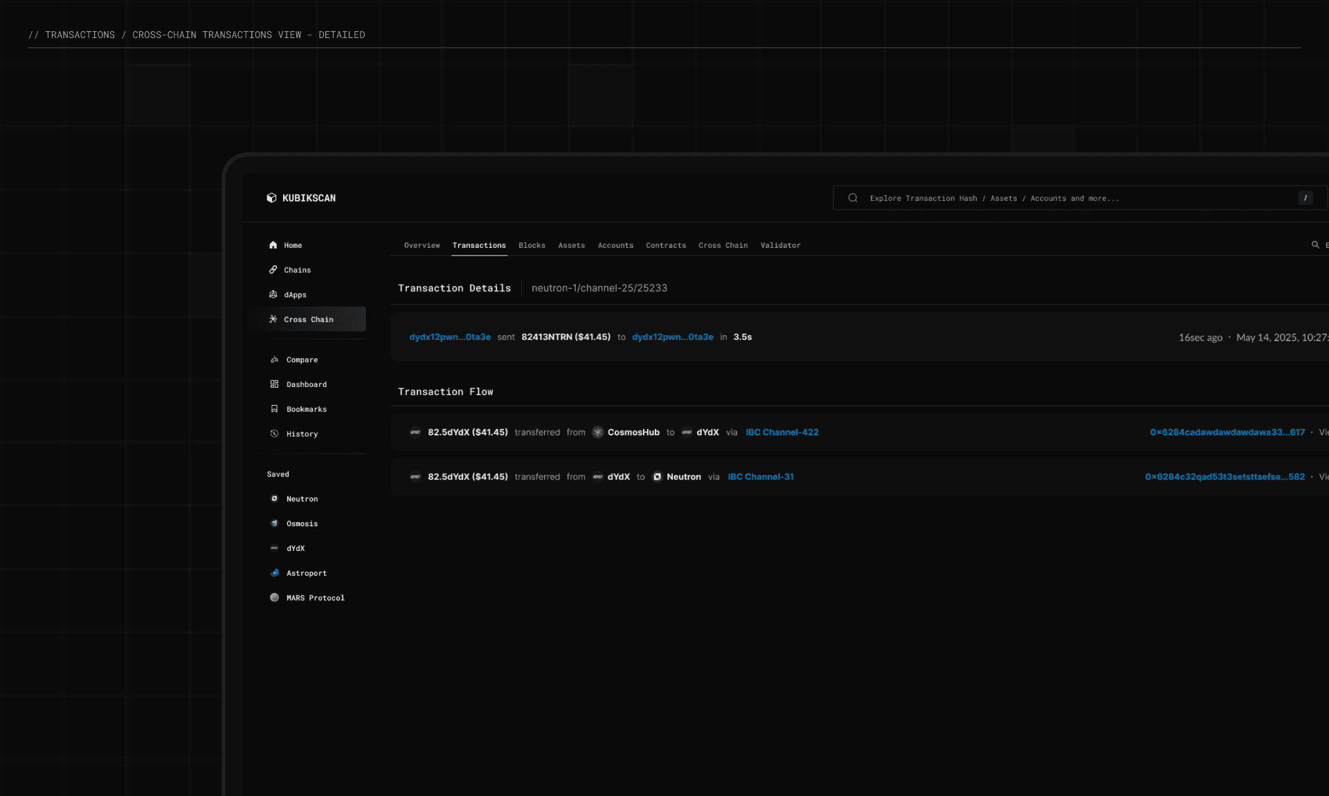Click the Bookmarks icon in the sidebar

click(x=275, y=409)
